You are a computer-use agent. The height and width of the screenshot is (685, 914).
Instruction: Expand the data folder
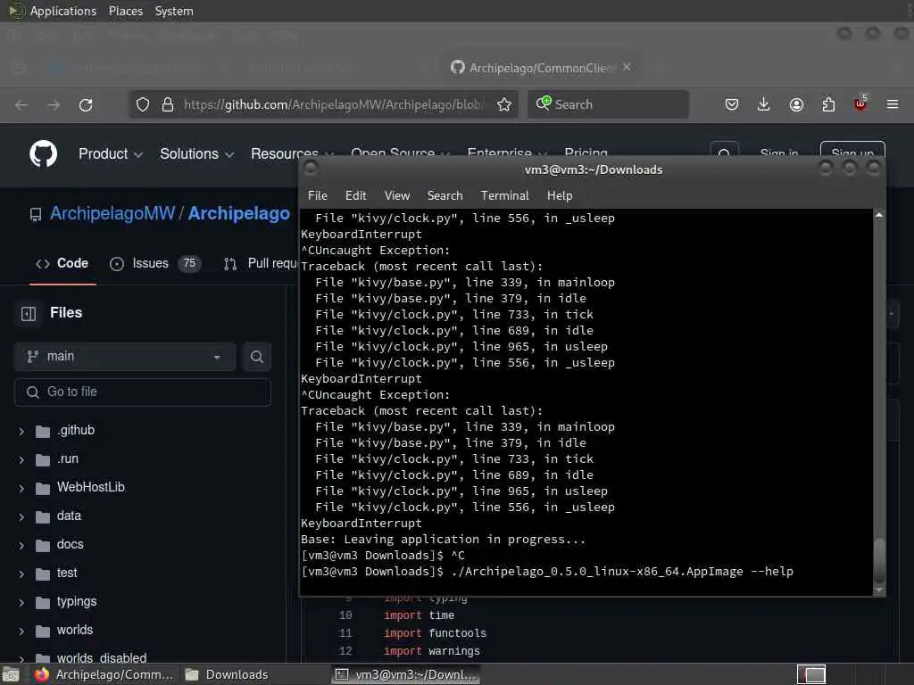21,517
